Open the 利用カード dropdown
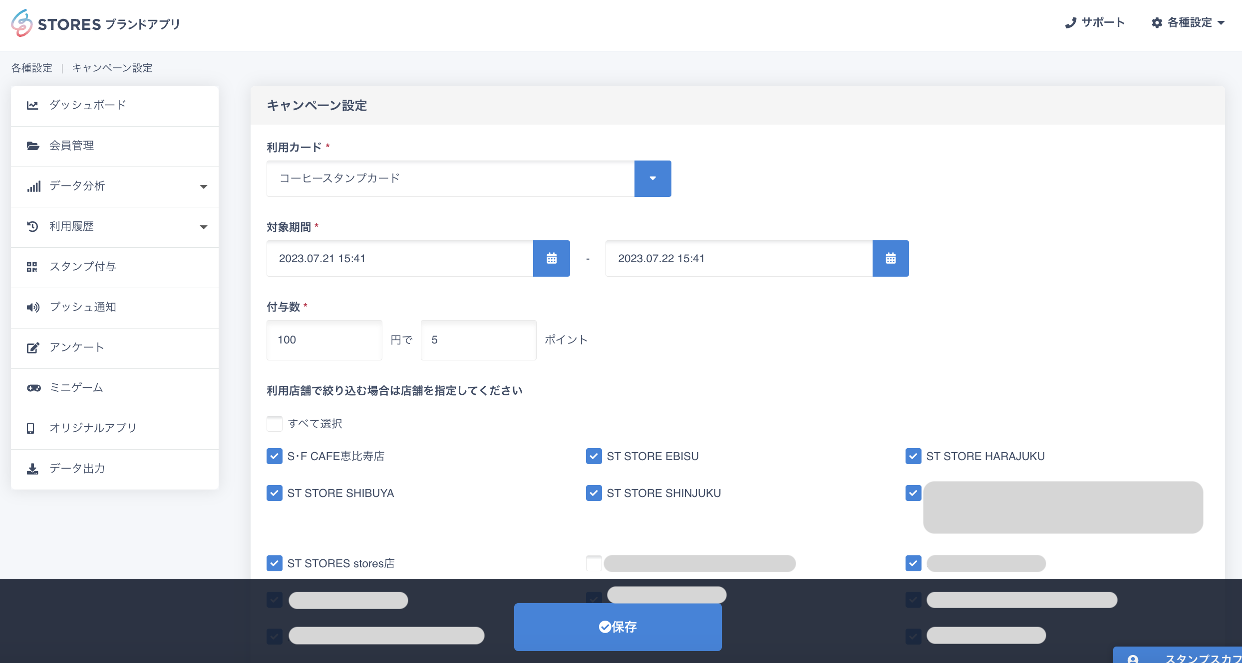 point(653,178)
